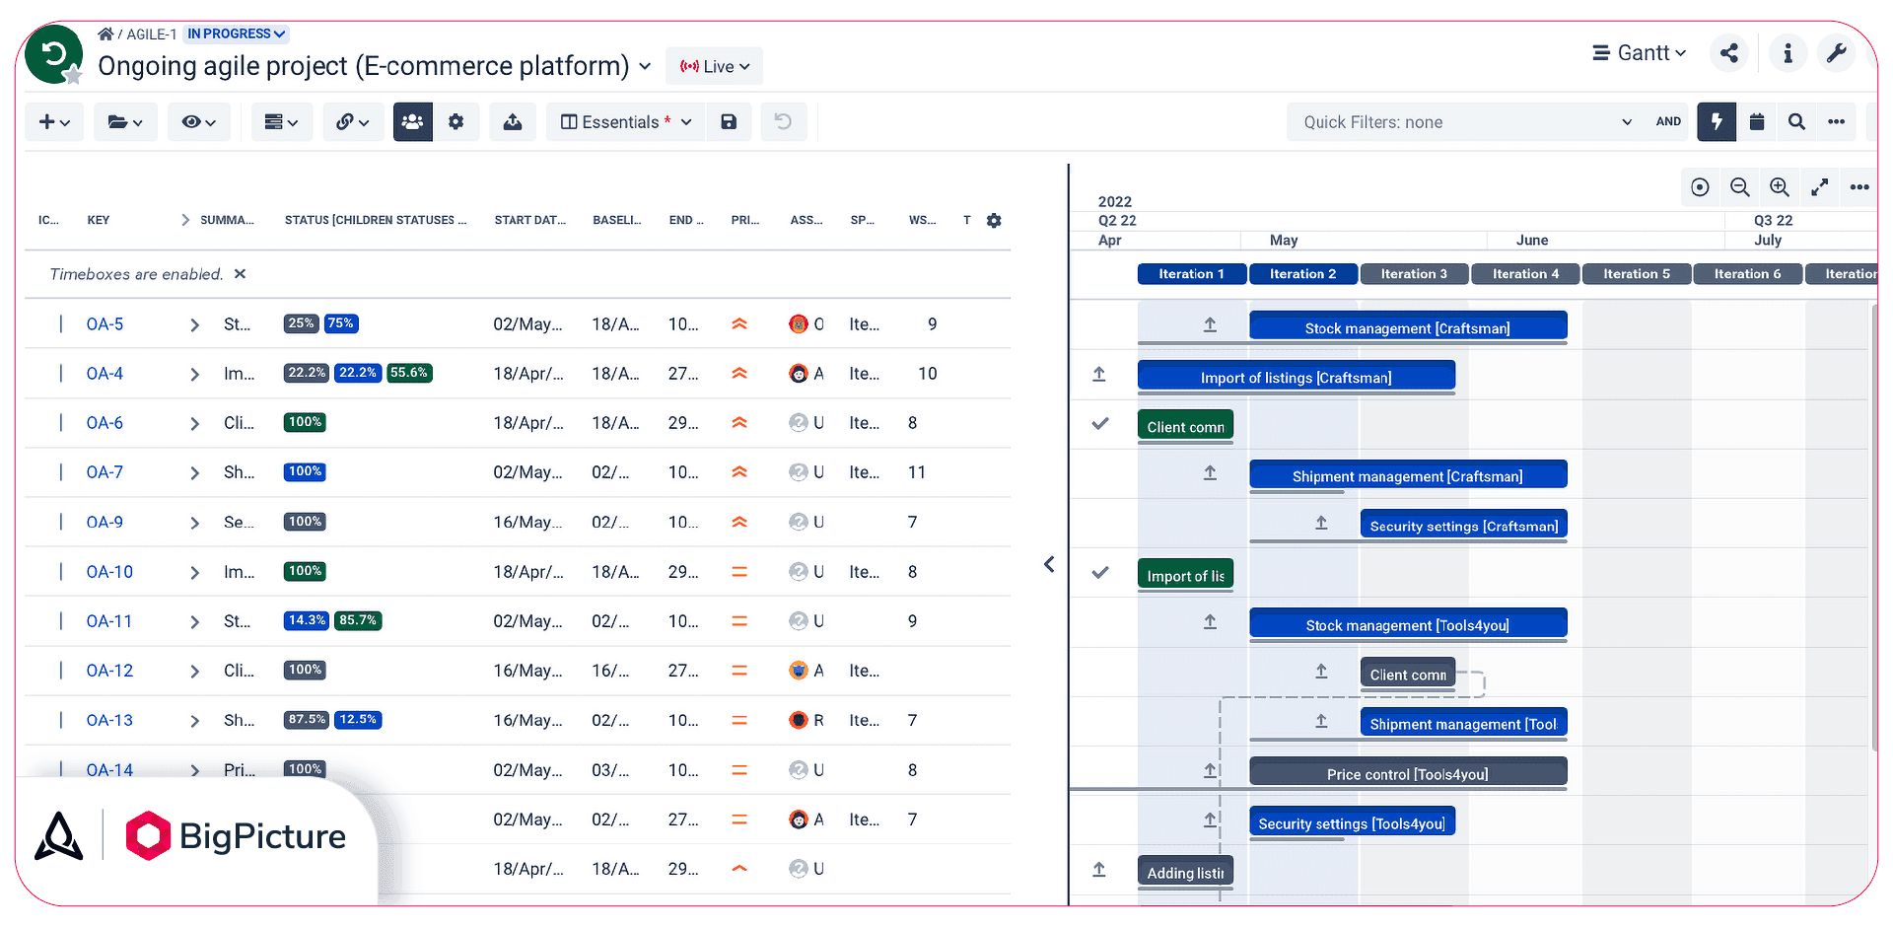Open the info icon button

pos(1788,53)
